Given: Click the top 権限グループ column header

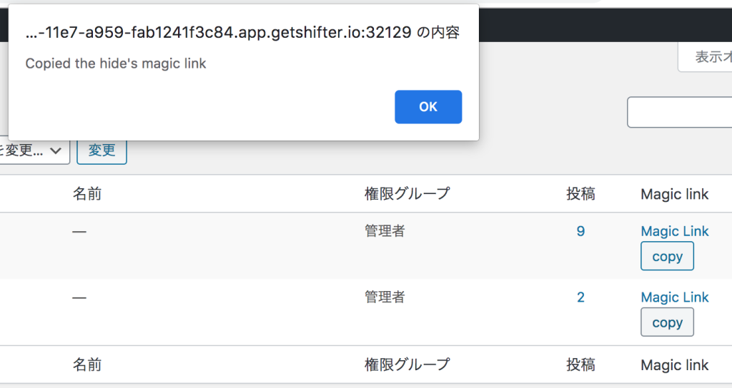Looking at the screenshot, I should coord(407,194).
